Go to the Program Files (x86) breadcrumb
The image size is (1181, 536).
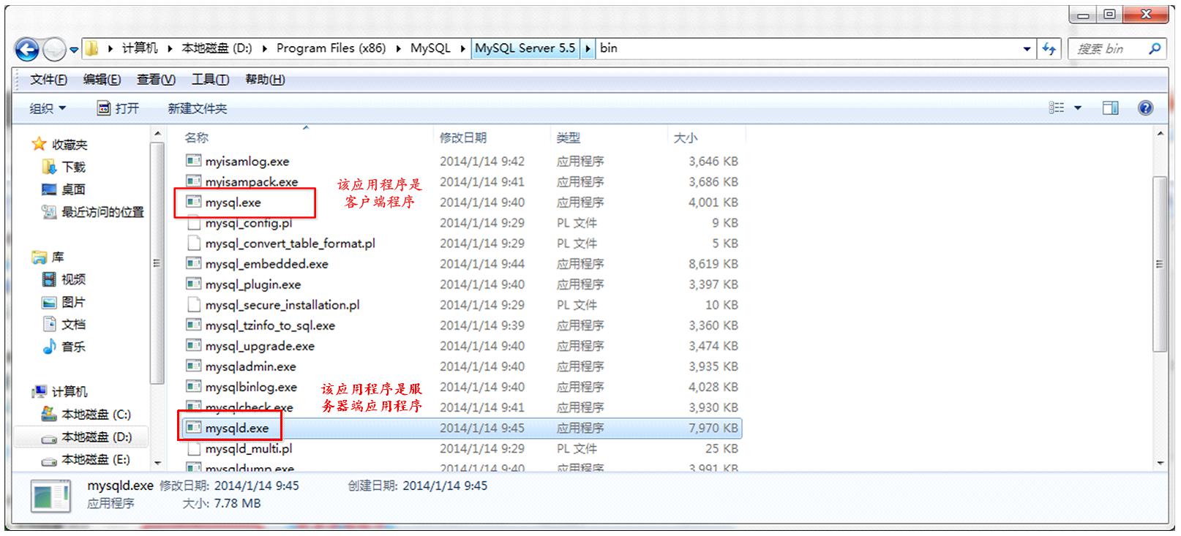(x=331, y=48)
